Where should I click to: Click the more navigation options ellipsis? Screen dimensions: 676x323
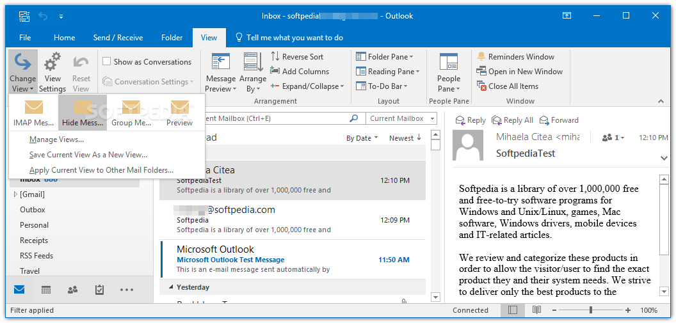(x=126, y=290)
